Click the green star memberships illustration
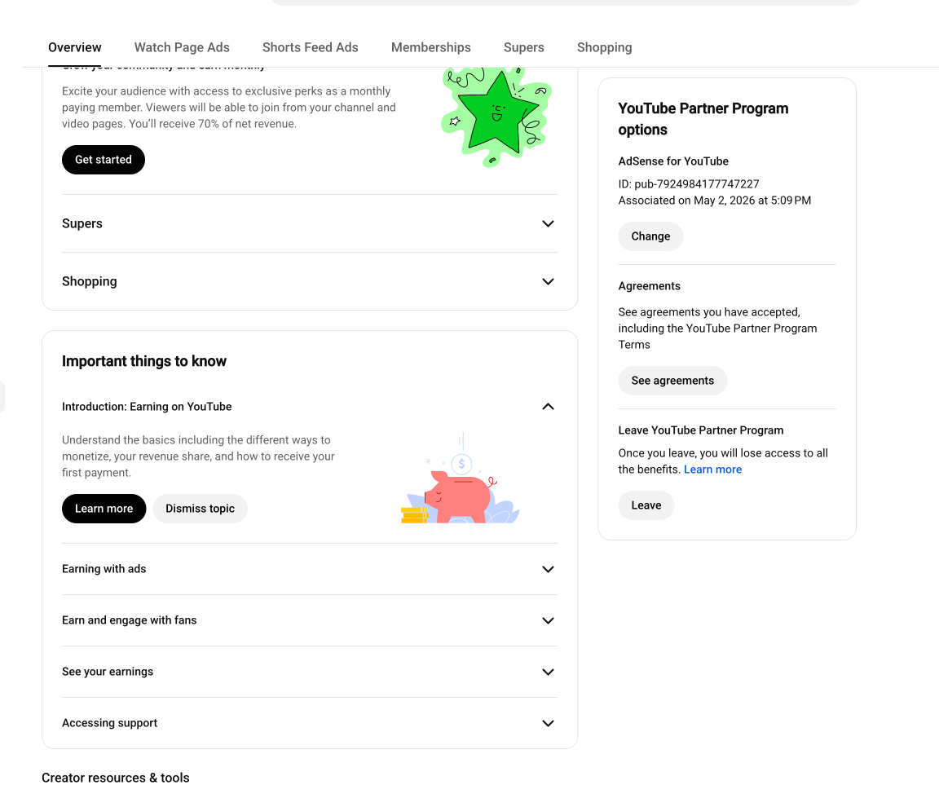Screen dimensions: 939x785 [496, 117]
